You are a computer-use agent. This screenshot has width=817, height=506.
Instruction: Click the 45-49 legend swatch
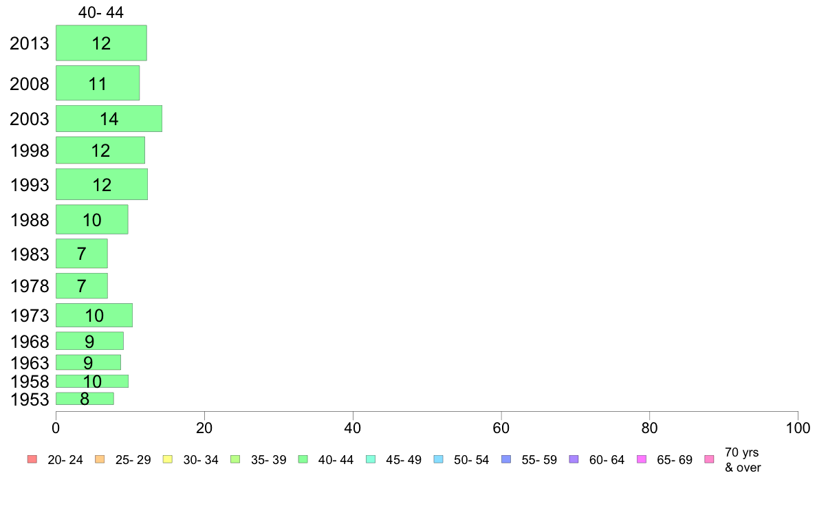[371, 459]
